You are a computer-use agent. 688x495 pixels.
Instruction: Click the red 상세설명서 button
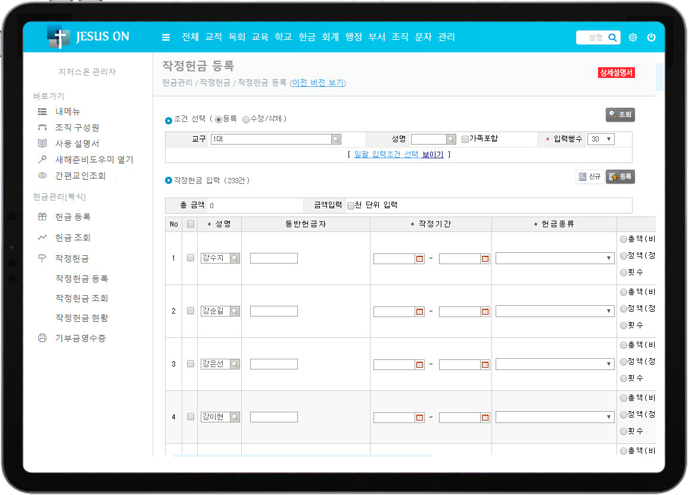coord(617,73)
